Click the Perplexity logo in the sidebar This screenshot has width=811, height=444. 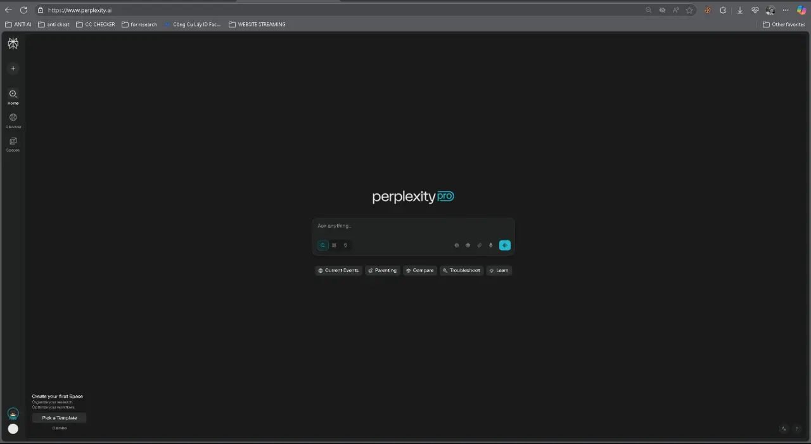tap(13, 43)
